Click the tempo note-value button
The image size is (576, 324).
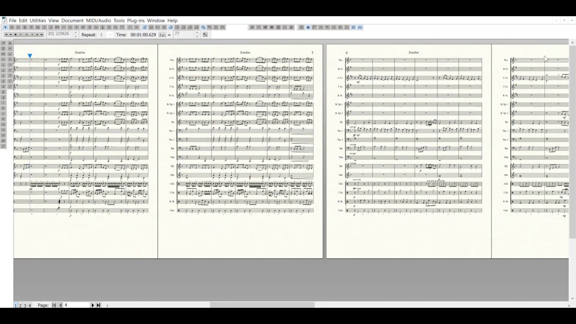tap(162, 35)
